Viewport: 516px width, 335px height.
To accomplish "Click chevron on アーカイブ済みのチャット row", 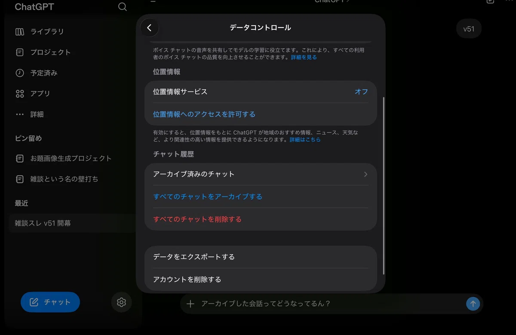I will point(365,174).
